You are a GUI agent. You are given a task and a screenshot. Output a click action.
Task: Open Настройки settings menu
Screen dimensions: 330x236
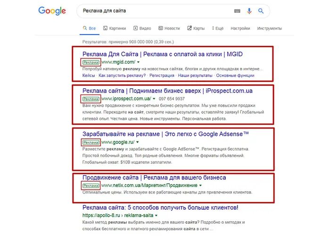(240, 28)
